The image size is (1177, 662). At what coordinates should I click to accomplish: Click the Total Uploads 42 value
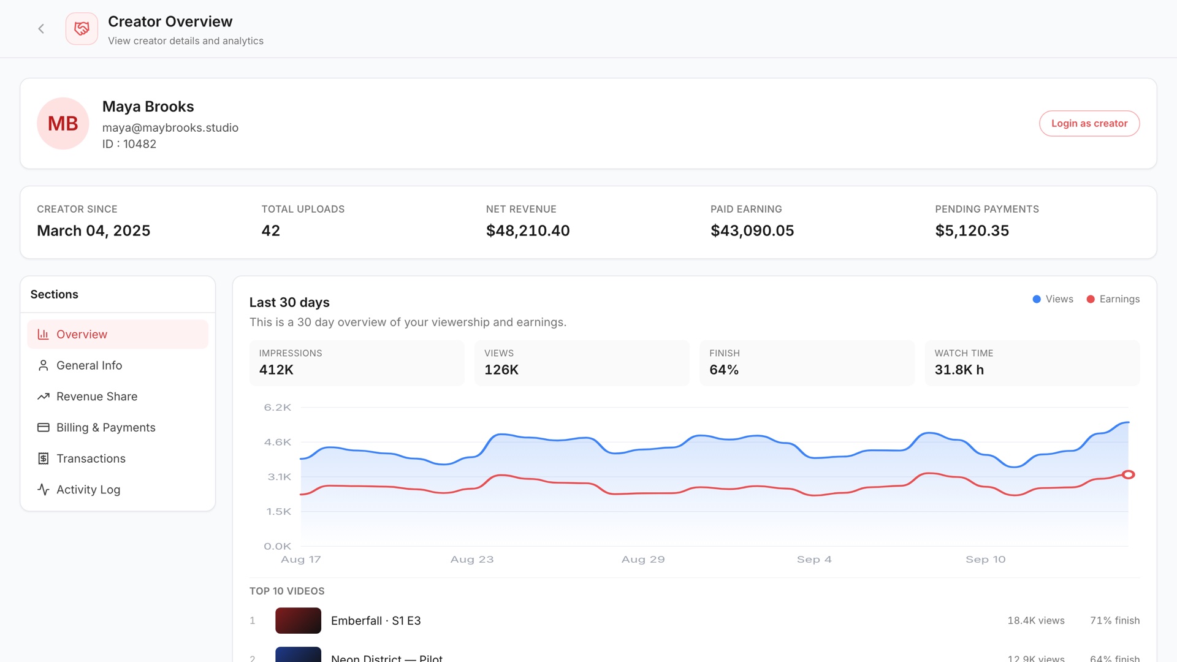pos(271,230)
